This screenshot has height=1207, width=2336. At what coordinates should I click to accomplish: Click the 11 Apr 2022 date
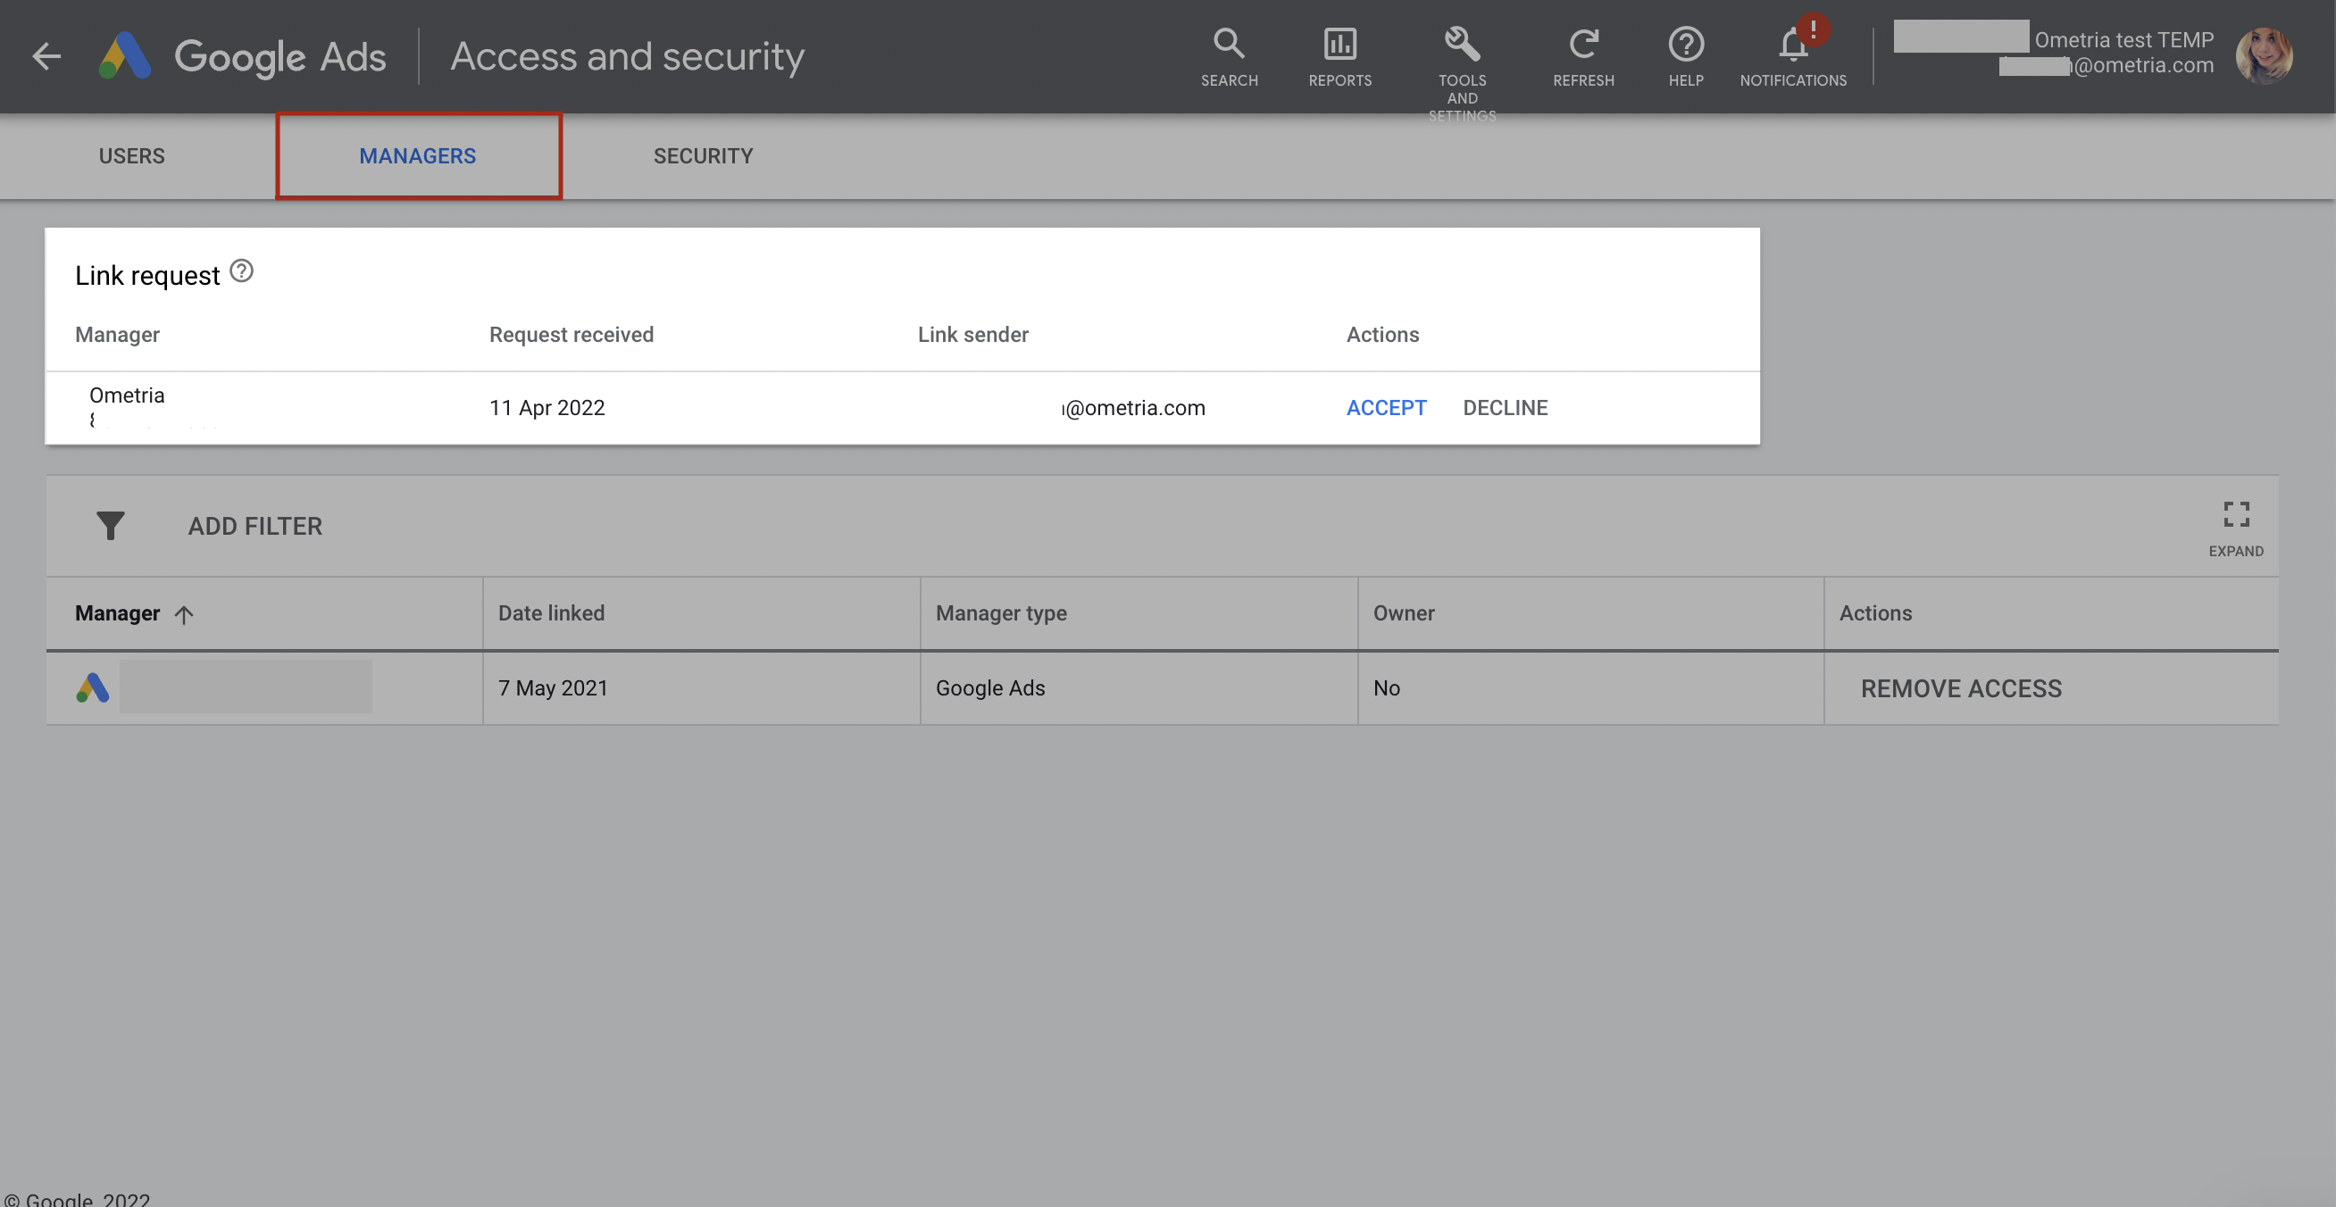546,408
